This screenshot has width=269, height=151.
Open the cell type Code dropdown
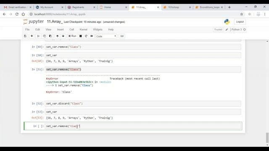click(106, 36)
